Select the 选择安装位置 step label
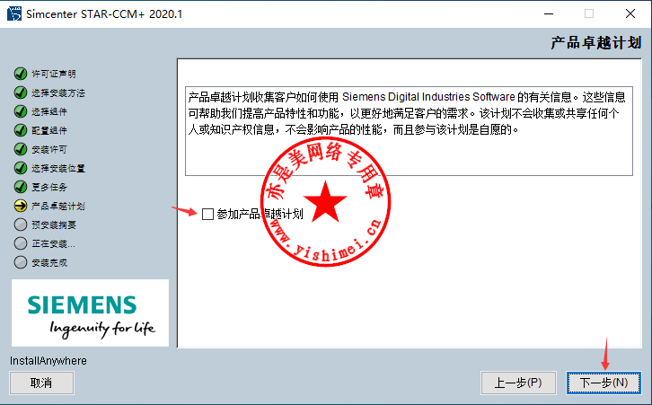The width and height of the screenshot is (652, 405). coord(58,169)
